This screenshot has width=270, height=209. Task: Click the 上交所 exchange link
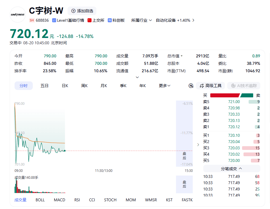click(98, 20)
